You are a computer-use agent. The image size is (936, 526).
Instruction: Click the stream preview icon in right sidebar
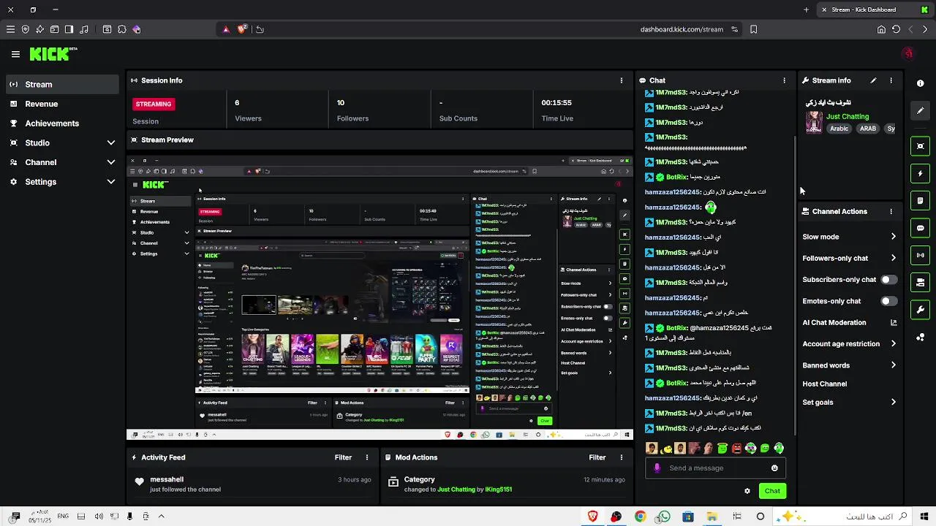pyautogui.click(x=921, y=146)
